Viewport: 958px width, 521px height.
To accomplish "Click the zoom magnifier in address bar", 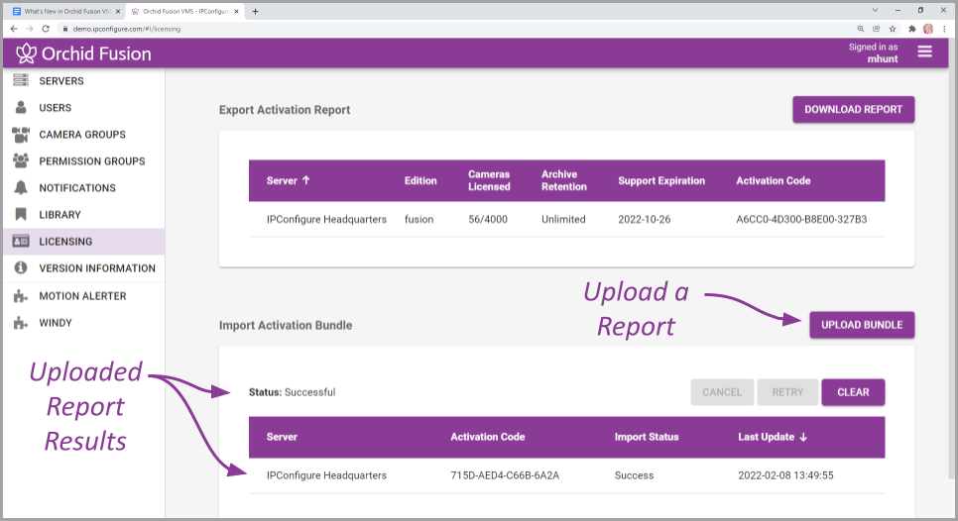I will click(860, 29).
